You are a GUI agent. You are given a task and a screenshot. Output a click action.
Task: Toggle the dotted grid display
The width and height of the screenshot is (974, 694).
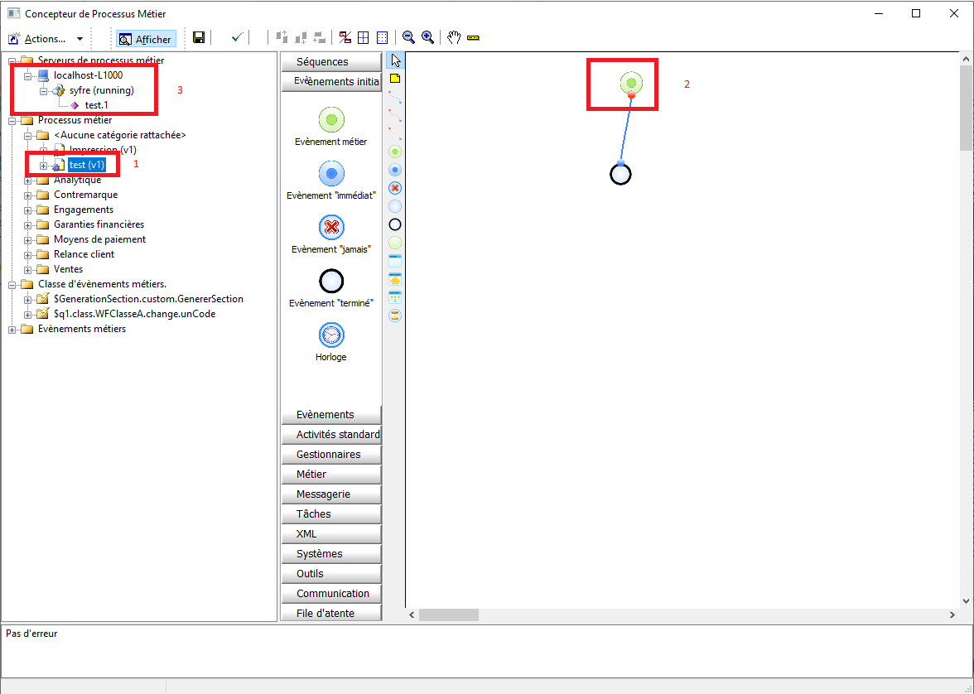pos(382,38)
